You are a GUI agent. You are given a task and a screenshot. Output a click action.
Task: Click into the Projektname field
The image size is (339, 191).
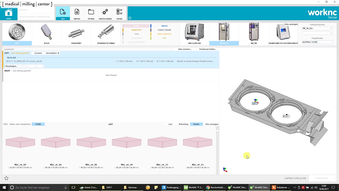[317, 42]
